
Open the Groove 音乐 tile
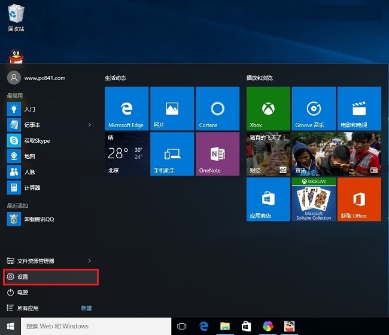pos(314,109)
